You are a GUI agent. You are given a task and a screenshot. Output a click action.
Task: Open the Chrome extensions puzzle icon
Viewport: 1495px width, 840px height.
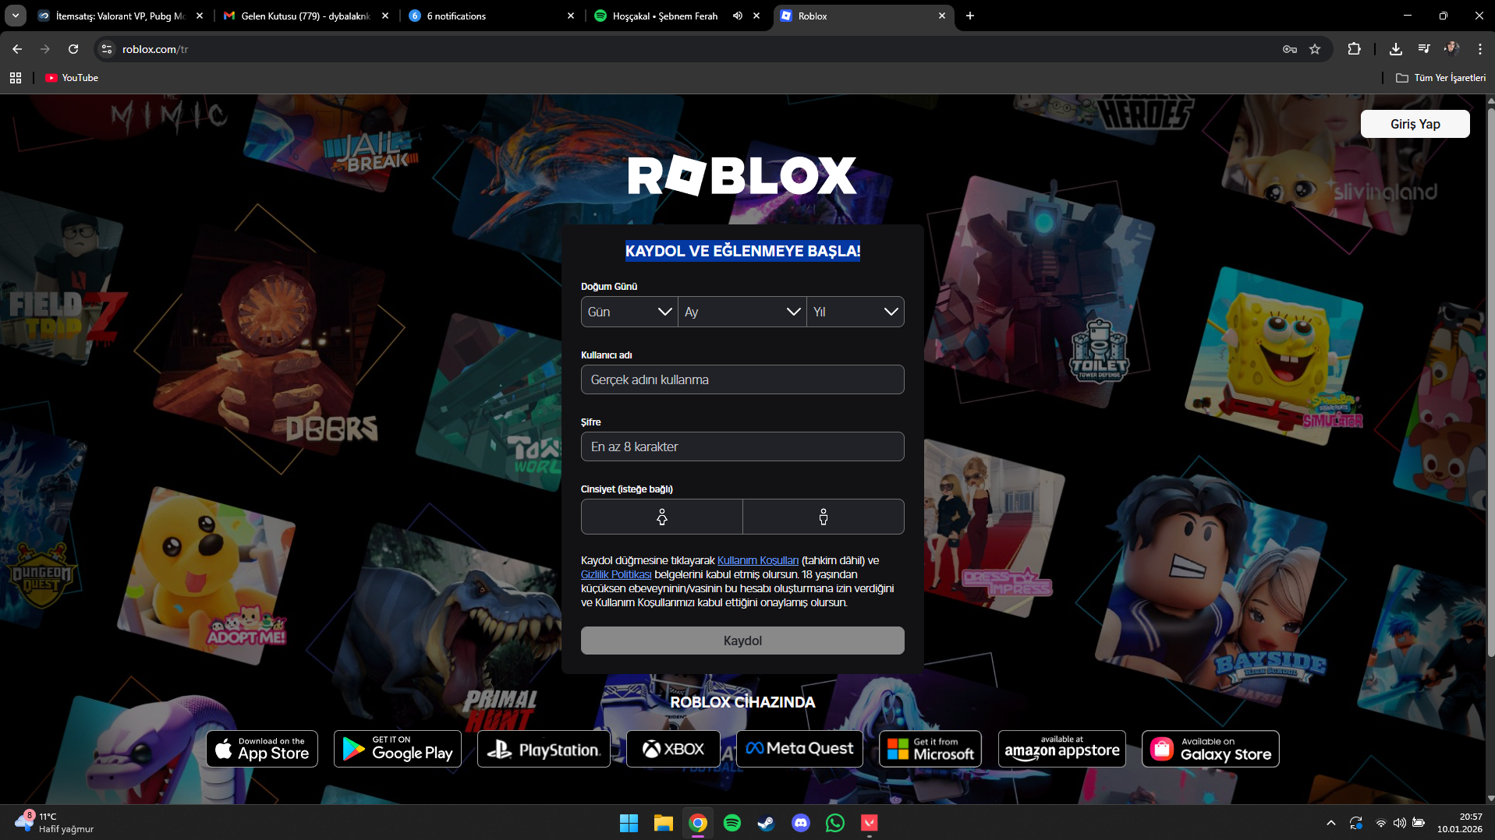[x=1355, y=49]
